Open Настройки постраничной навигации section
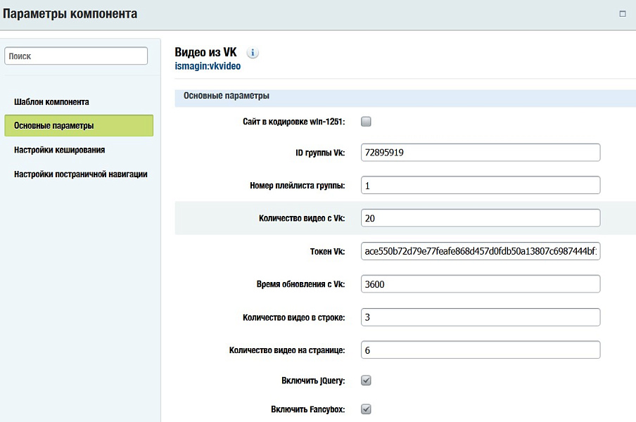The width and height of the screenshot is (636, 422). click(x=80, y=174)
